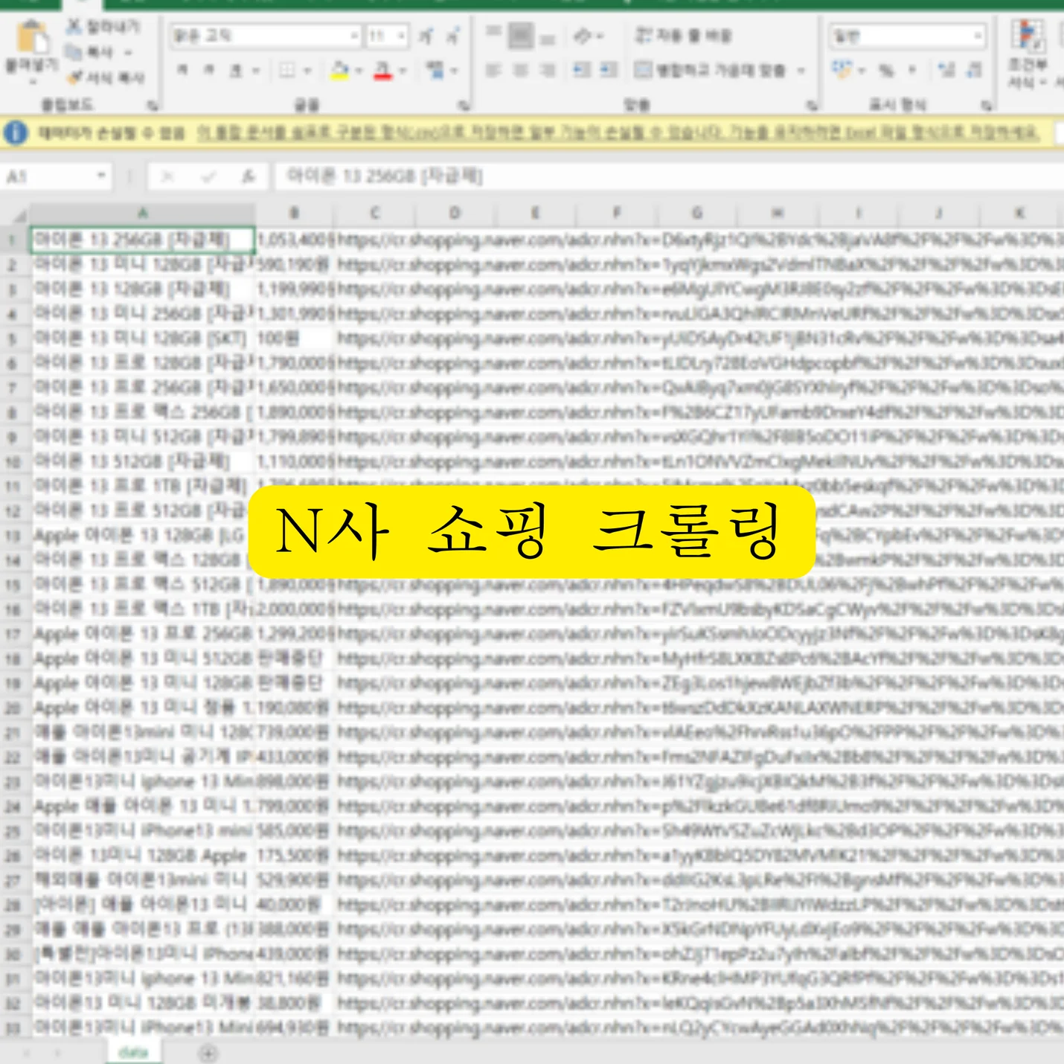
Task: Open the font size dropdown
Action: pos(402,36)
